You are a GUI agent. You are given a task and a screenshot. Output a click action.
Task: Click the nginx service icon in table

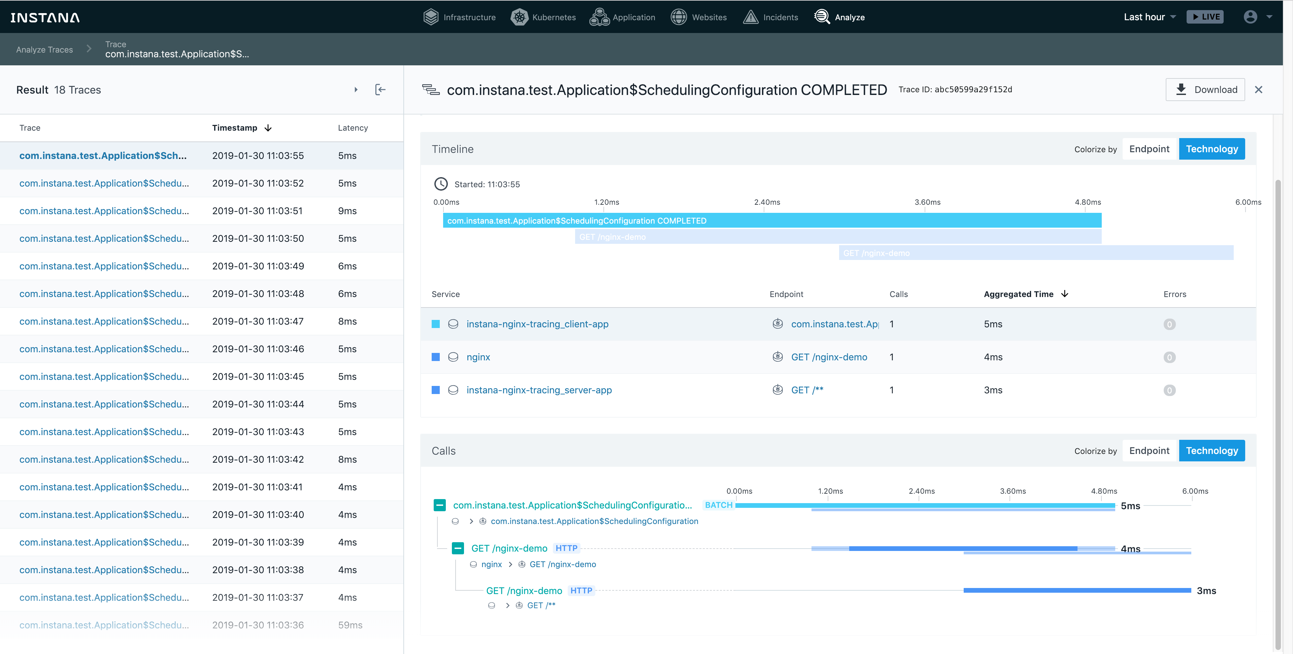(453, 357)
